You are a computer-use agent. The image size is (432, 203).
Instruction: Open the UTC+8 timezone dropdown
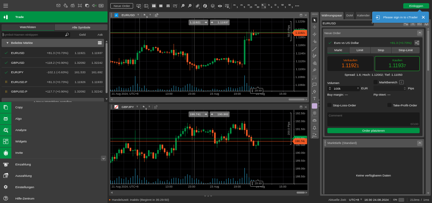click(361, 200)
